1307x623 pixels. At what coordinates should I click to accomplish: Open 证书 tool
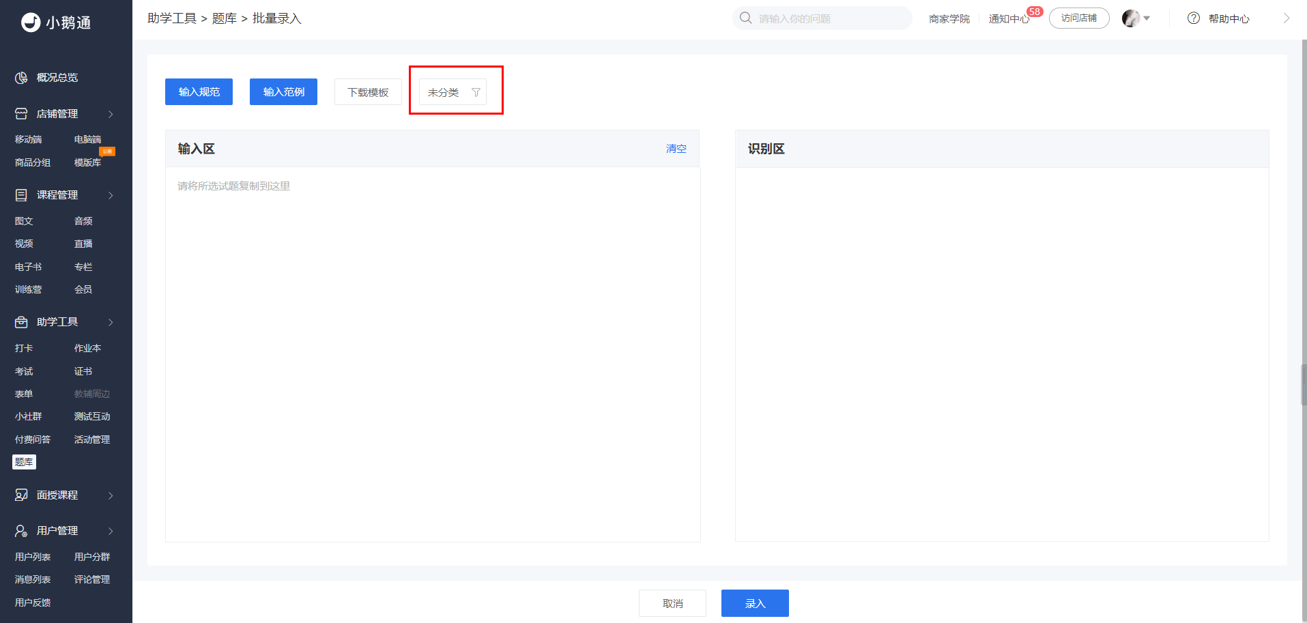click(x=83, y=371)
